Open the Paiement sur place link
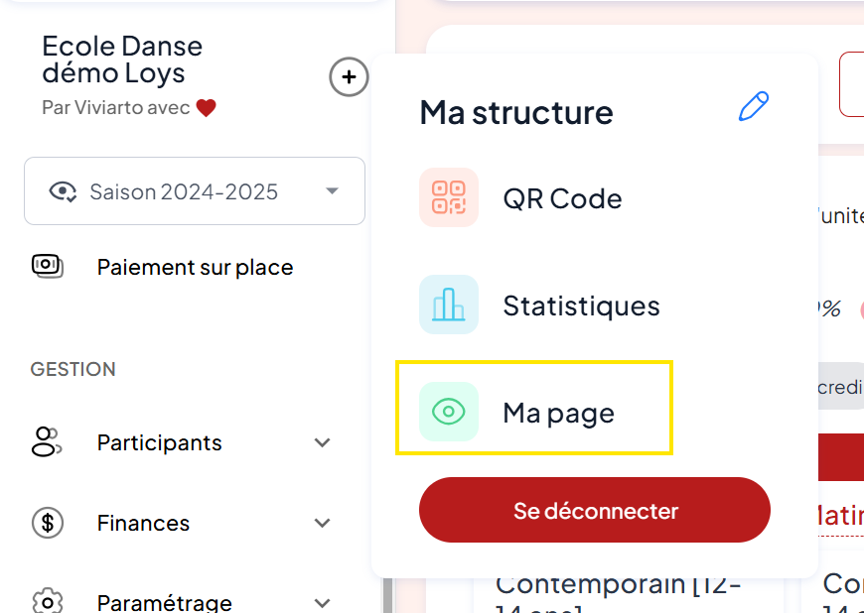The height and width of the screenshot is (613, 864). (195, 267)
